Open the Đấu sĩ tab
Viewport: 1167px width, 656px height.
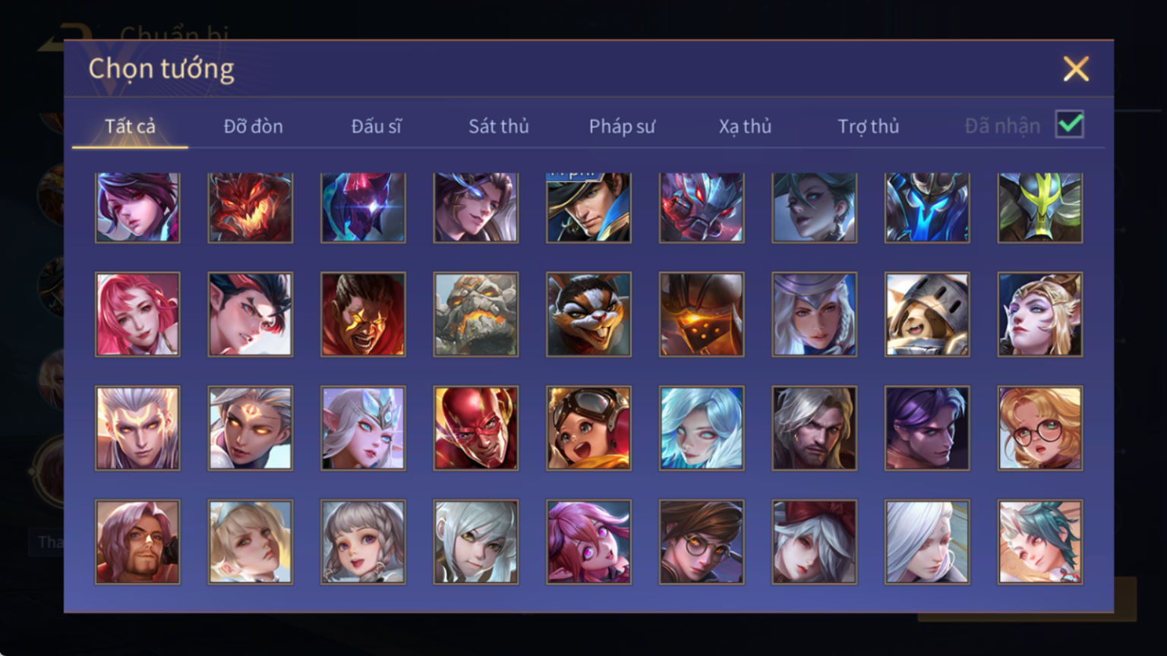pos(377,126)
